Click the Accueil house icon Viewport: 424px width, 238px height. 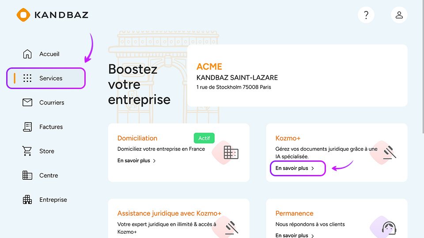27,54
